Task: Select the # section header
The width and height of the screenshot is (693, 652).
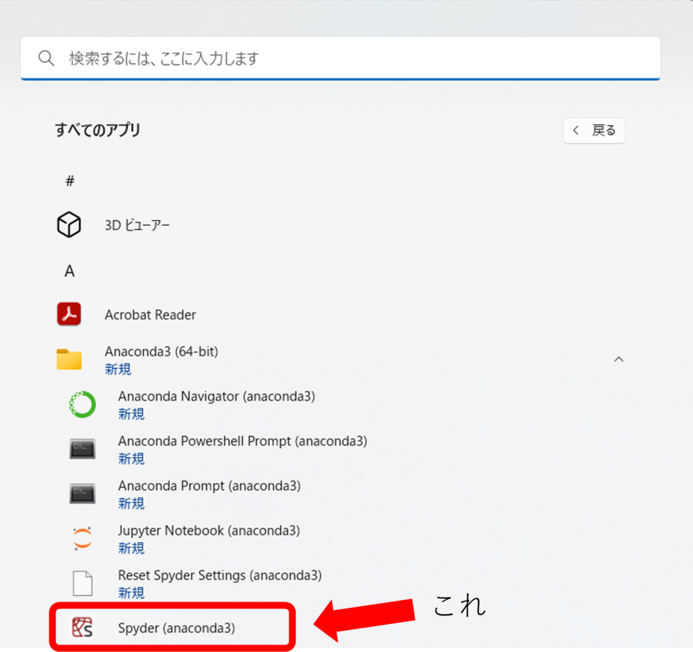Action: click(70, 181)
